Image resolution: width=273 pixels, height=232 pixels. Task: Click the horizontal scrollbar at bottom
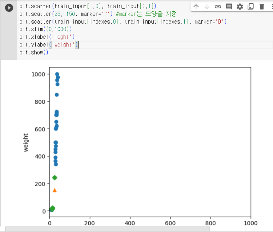coord(107,229)
